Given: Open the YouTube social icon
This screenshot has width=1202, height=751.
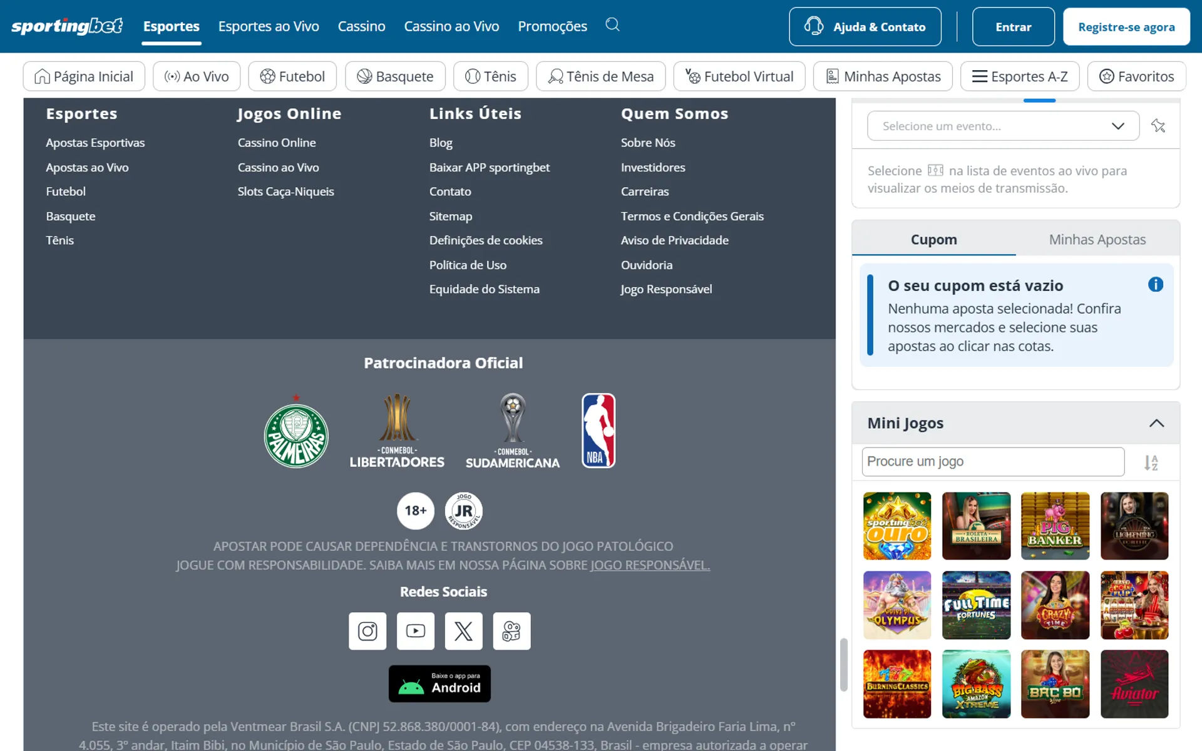Looking at the screenshot, I should [416, 631].
